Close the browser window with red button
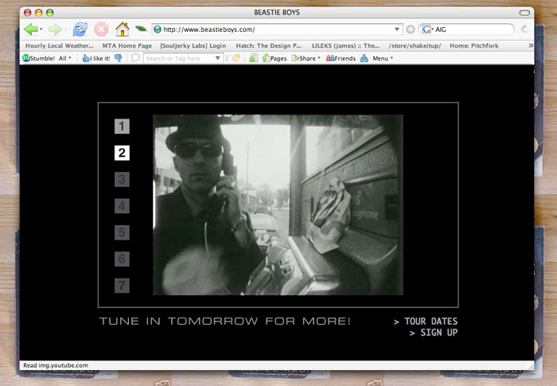The height and width of the screenshot is (386, 557). [x=27, y=13]
